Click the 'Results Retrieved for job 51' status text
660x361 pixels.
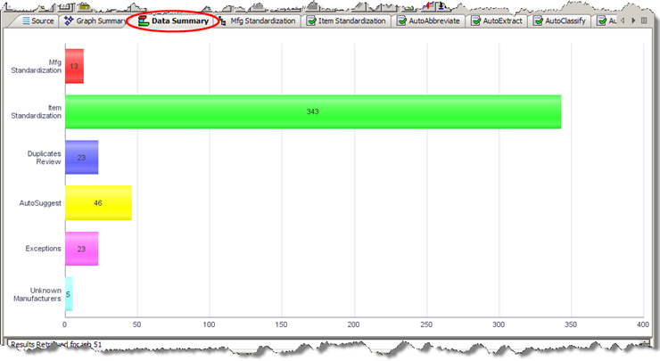coord(56,344)
